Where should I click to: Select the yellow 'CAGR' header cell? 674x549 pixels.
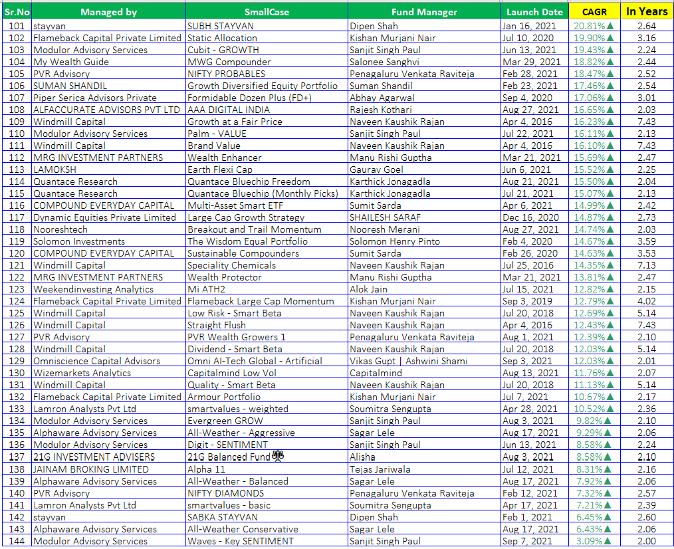[594, 11]
